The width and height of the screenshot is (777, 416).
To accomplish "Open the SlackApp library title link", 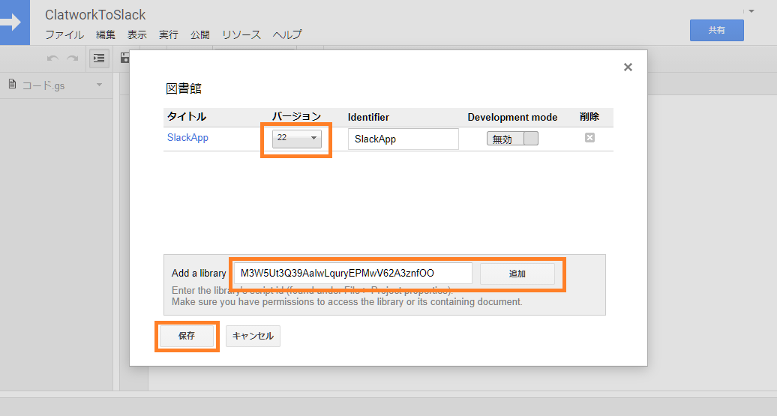I will click(187, 138).
